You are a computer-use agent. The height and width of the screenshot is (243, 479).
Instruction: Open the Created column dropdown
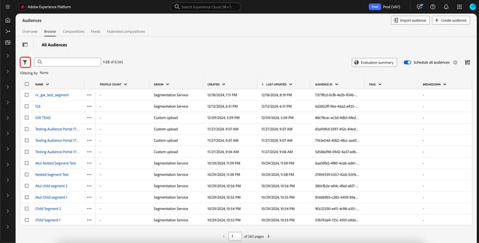click(x=224, y=84)
